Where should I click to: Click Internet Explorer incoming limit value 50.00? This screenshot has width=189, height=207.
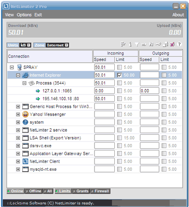pos(129,75)
